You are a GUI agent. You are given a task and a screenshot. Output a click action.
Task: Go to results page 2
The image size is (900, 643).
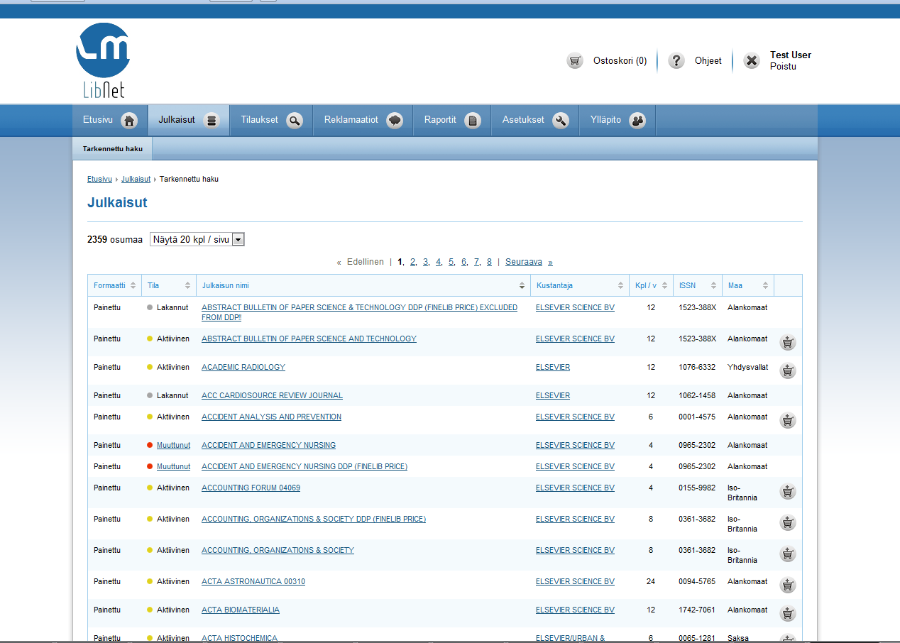click(x=412, y=262)
